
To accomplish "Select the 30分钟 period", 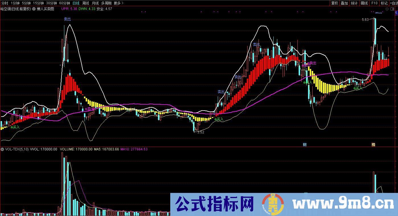I will point(52,3).
